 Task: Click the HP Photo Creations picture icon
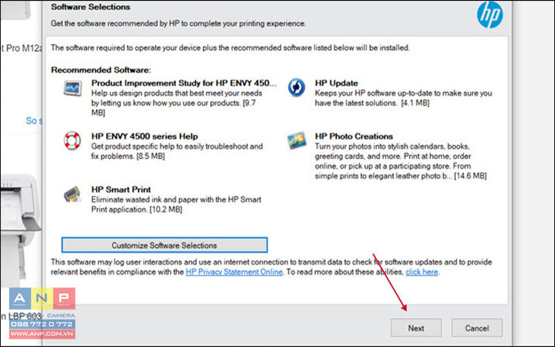pos(297,141)
